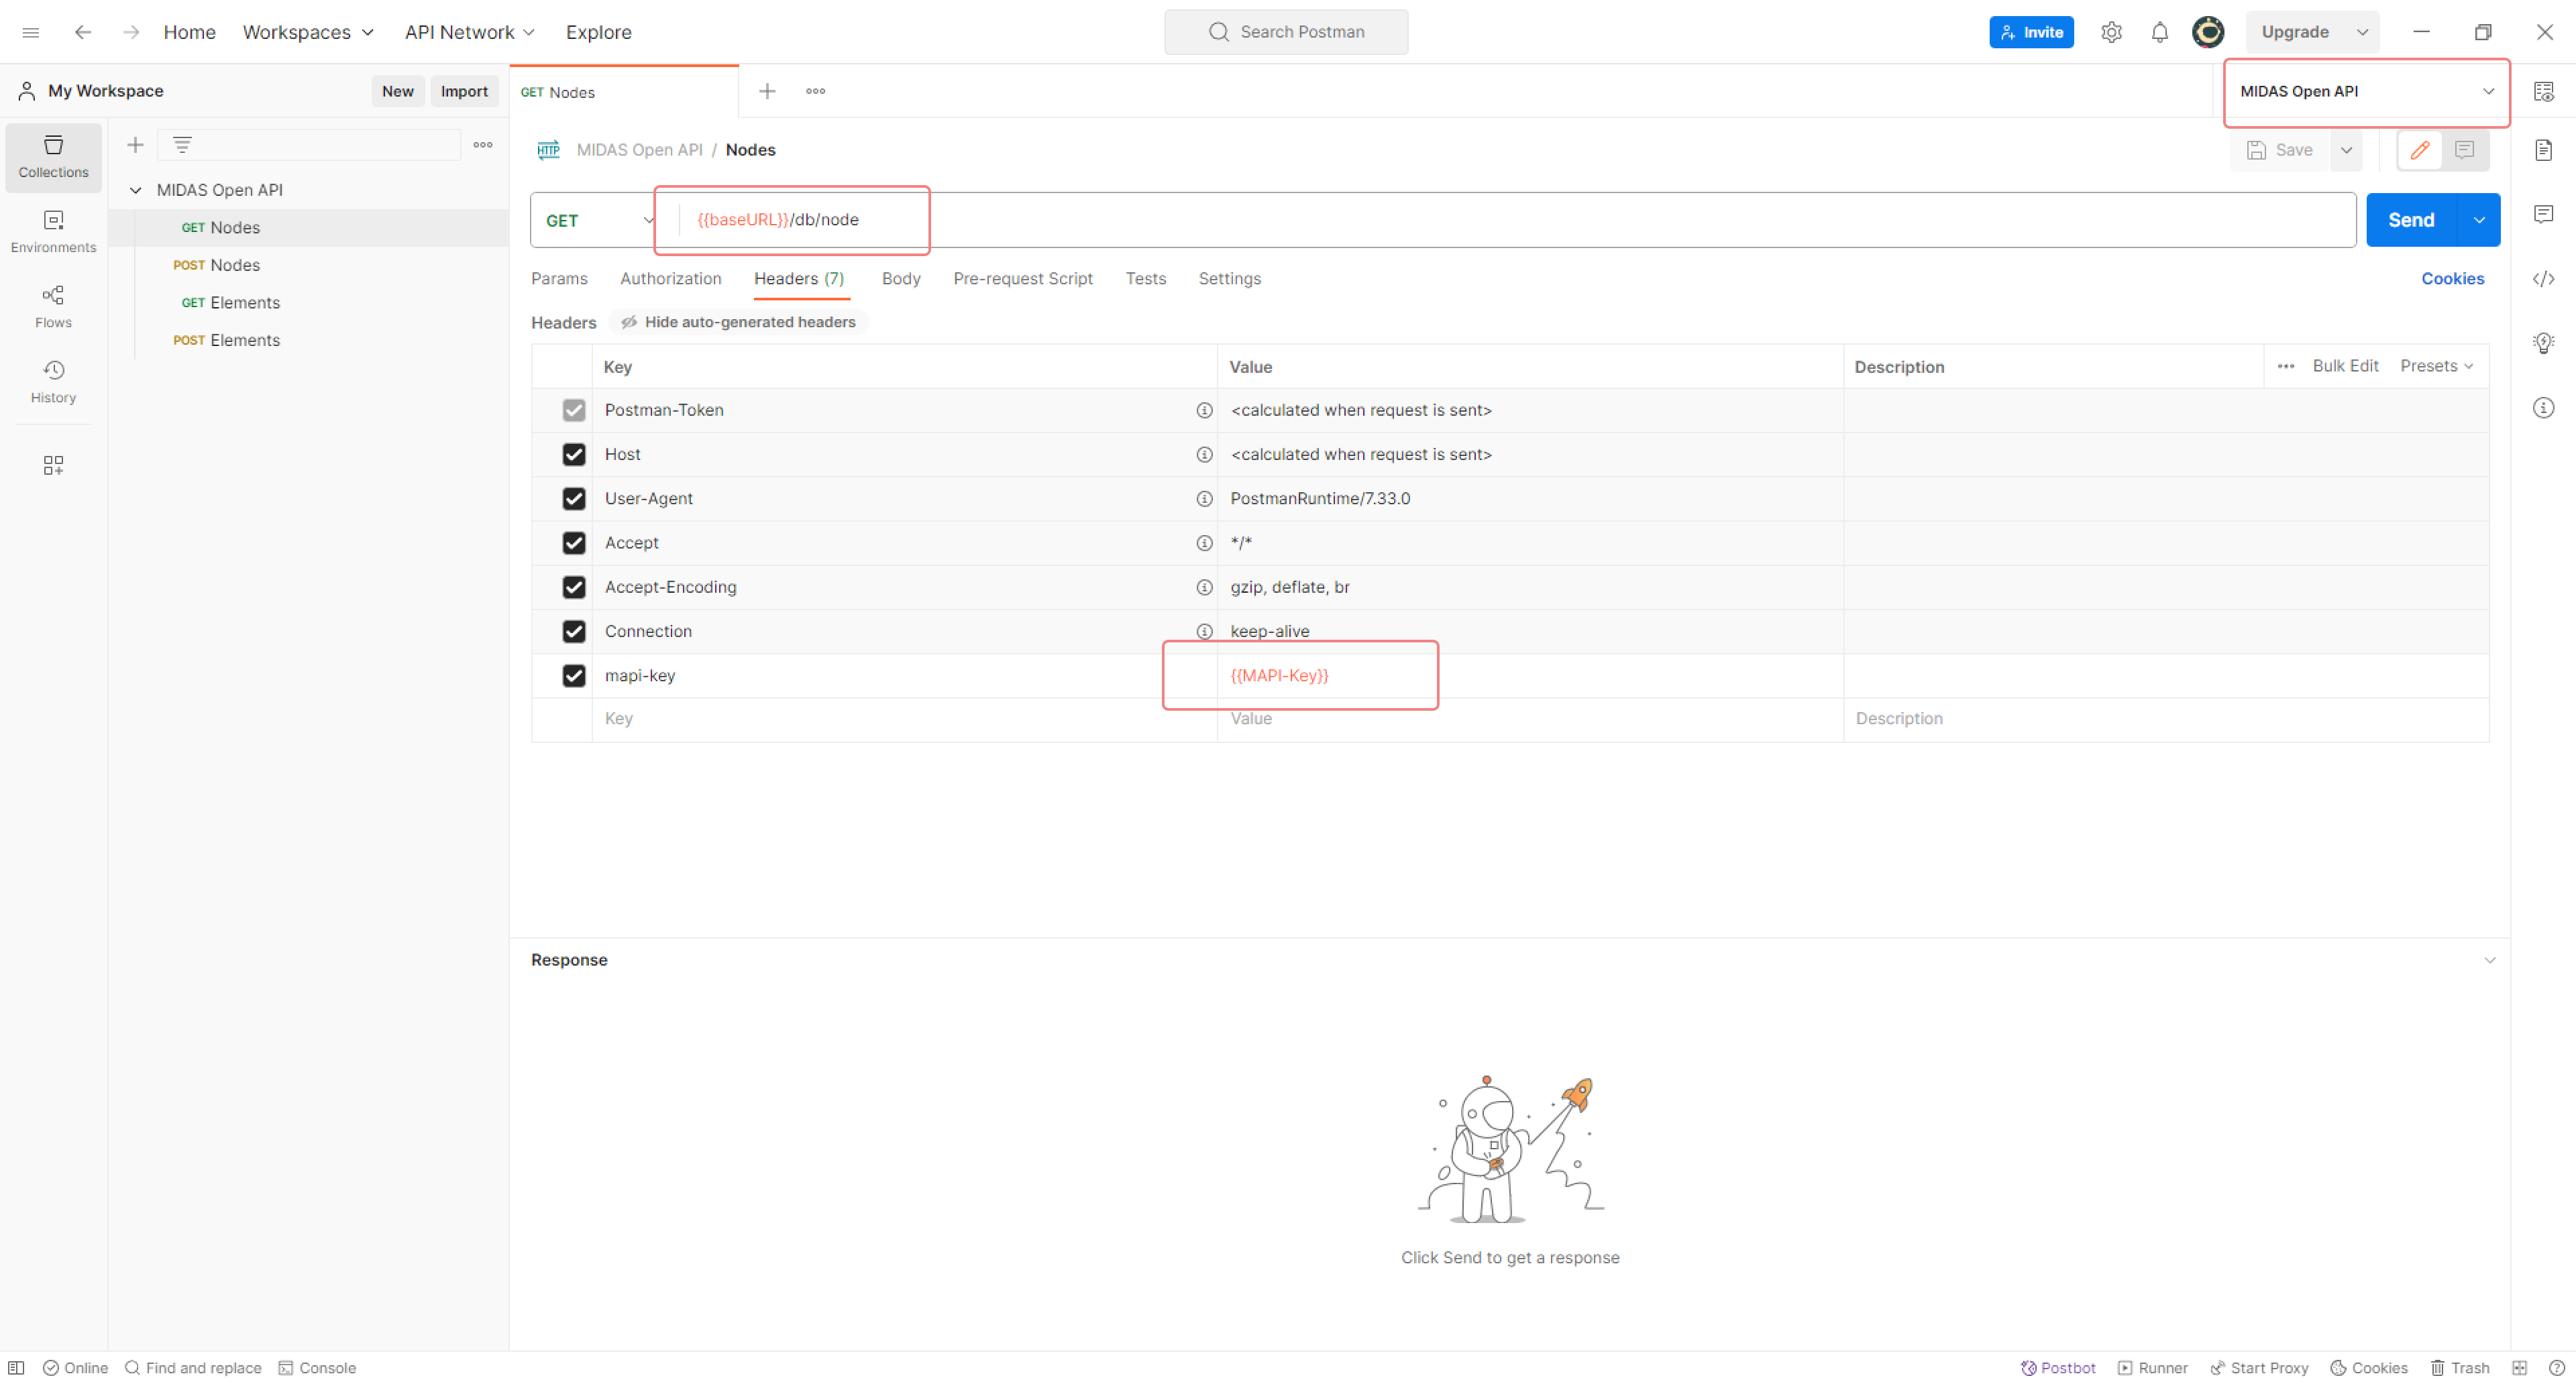This screenshot has width=2576, height=1384.
Task: Collapse the Response panel chevron
Action: pos(2489,960)
